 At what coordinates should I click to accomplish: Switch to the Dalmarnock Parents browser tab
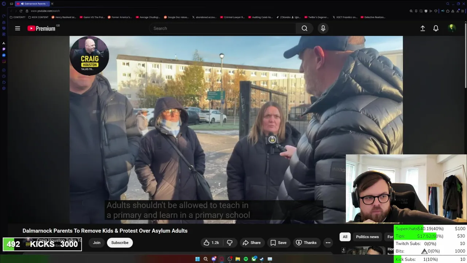click(32, 4)
